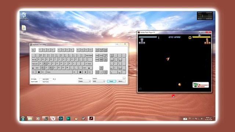This screenshot has width=235, height=132.
Task: Click the yellow health bar in the game
Action: point(202,37)
